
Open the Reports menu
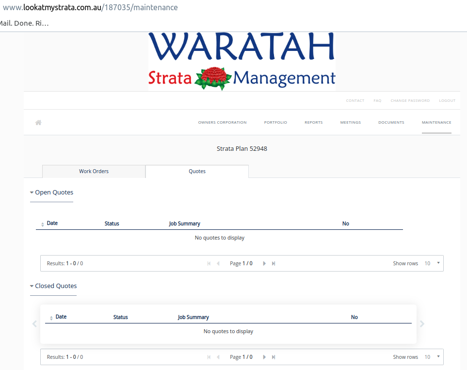click(x=314, y=122)
